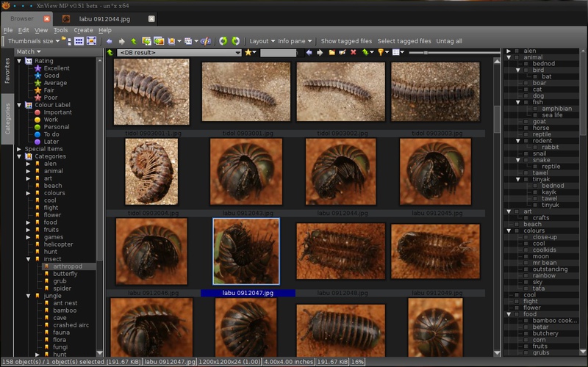
Task: Expand the Special Items tree node
Action: [x=19, y=149]
